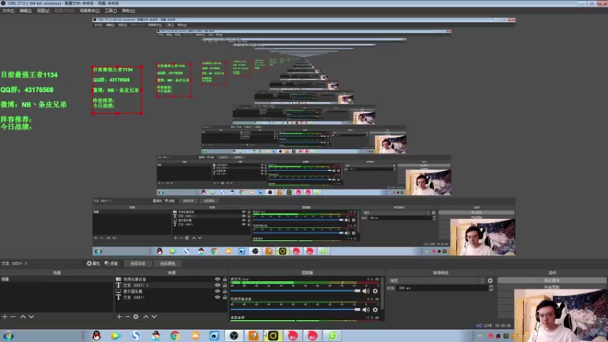The image size is (608, 342).
Task: Open the 文件 menu
Action: [8, 11]
